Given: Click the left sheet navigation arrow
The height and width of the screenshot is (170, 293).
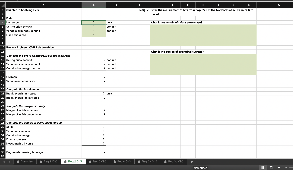Looking at the screenshot, I should 4,161.
